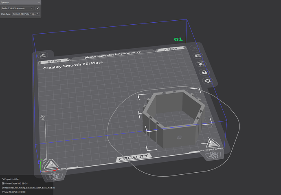The width and height of the screenshot is (281, 195).
Task: Click the remove plate X icon
Action: point(195,48)
